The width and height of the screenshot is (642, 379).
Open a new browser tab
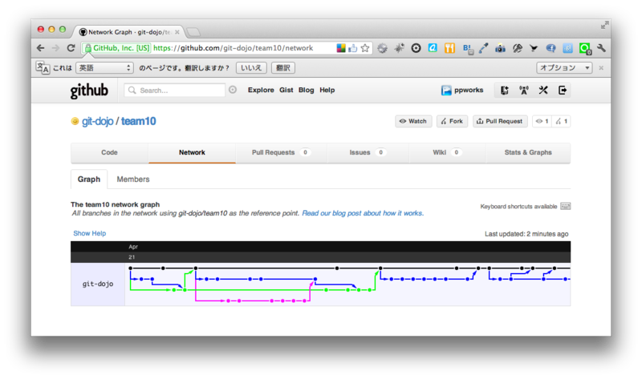coord(193,32)
